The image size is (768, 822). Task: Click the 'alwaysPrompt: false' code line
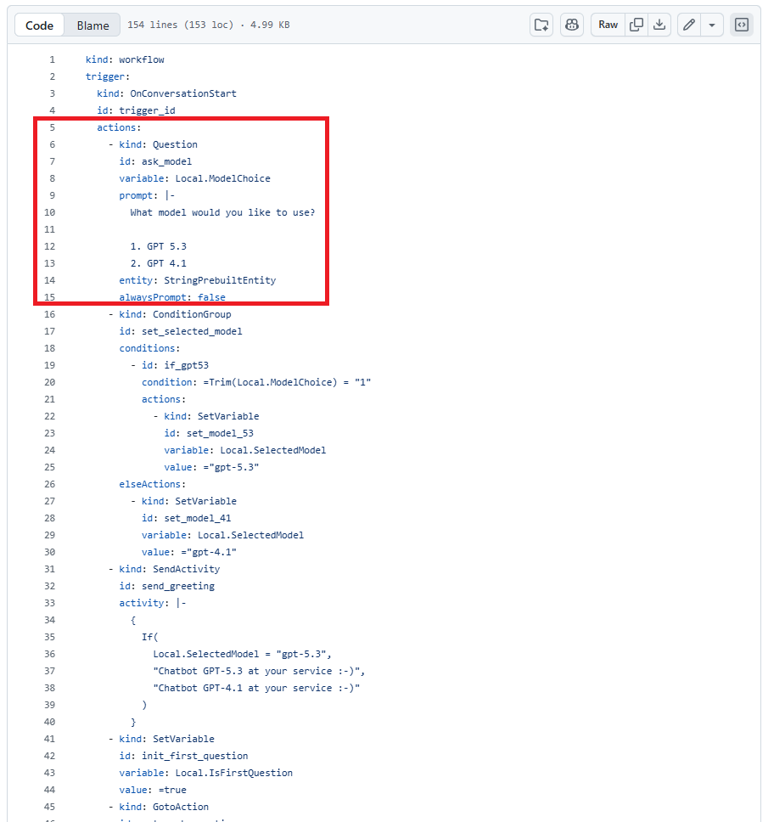coord(172,297)
